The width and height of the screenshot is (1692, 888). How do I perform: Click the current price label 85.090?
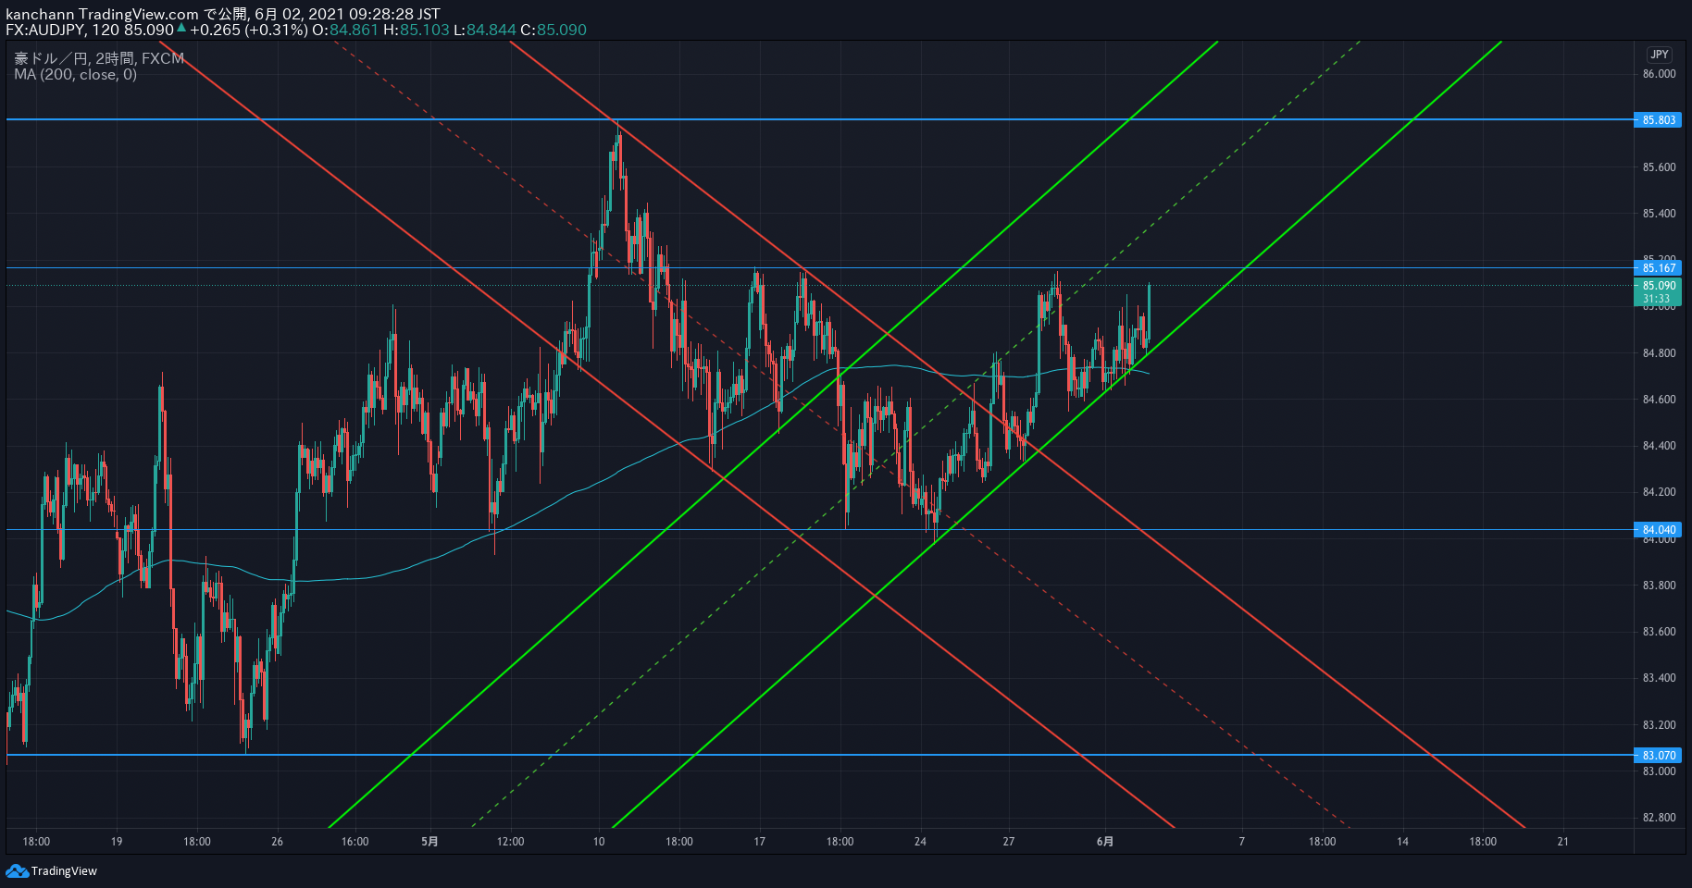(1659, 286)
